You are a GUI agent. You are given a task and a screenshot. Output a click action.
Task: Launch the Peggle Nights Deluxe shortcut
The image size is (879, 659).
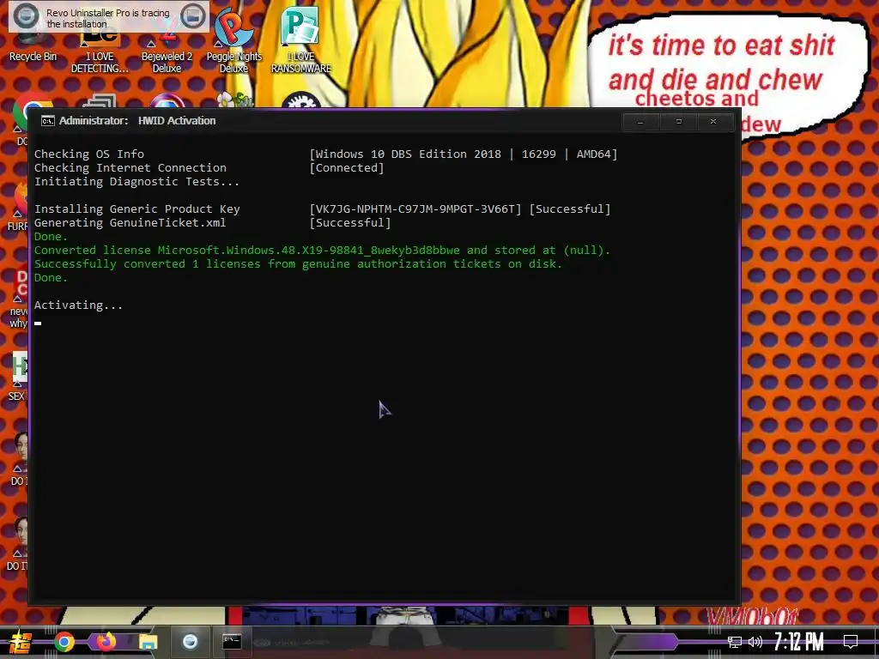point(233,42)
